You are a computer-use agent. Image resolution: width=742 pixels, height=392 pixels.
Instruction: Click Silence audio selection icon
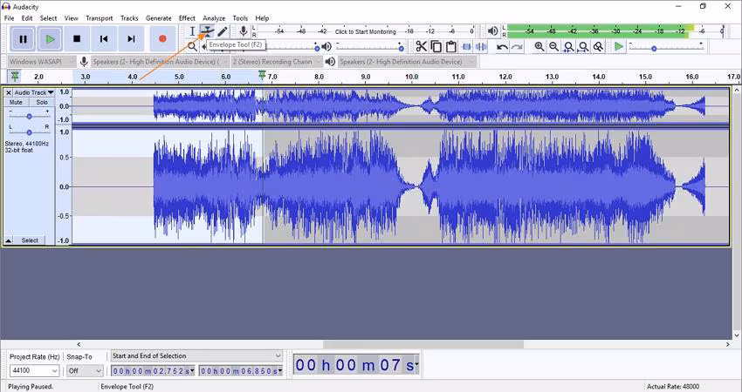click(481, 46)
